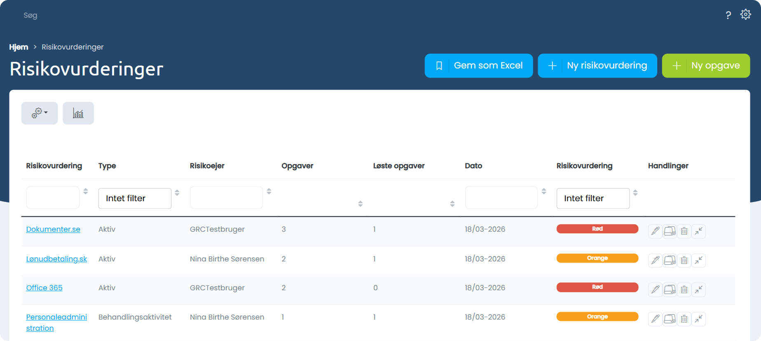The height and width of the screenshot is (341, 761).
Task: Open the Personaleadministration link
Action: point(56,322)
